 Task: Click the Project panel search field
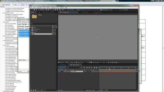(44, 24)
